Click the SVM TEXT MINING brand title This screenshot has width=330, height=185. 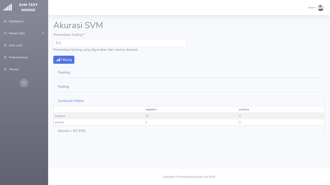pos(28,7)
